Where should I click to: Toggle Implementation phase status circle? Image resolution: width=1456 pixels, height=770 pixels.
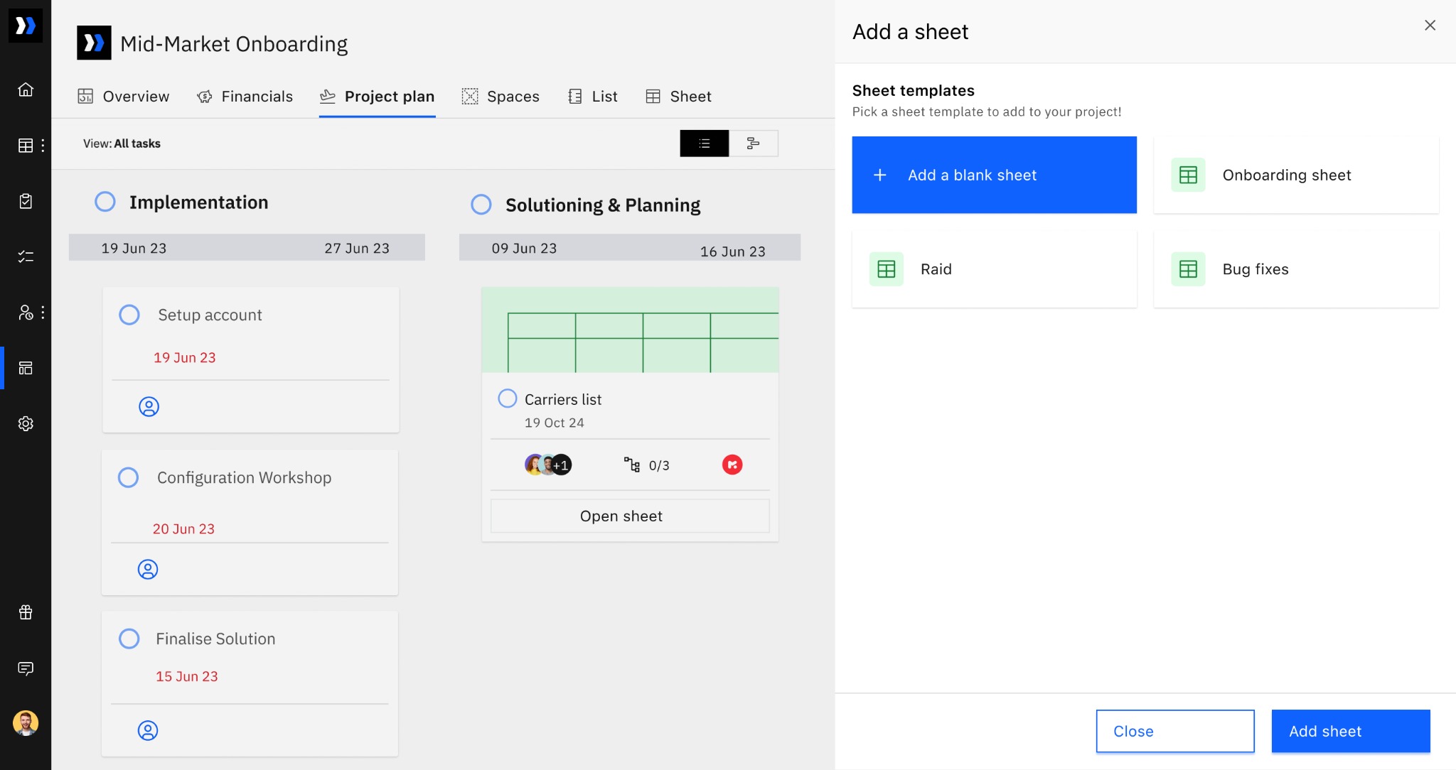pyautogui.click(x=105, y=202)
